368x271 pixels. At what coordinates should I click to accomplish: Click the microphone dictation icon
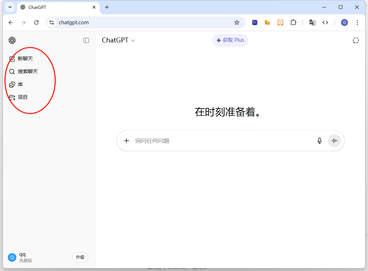point(320,141)
